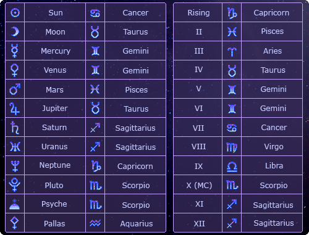Select the Libra scales symbol

click(232, 167)
